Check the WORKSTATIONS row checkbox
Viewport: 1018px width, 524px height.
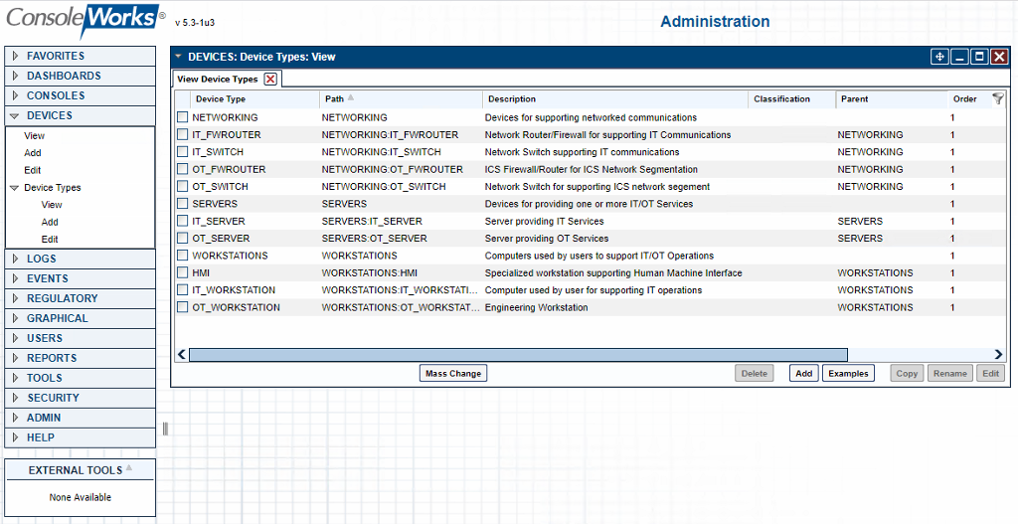pos(183,256)
